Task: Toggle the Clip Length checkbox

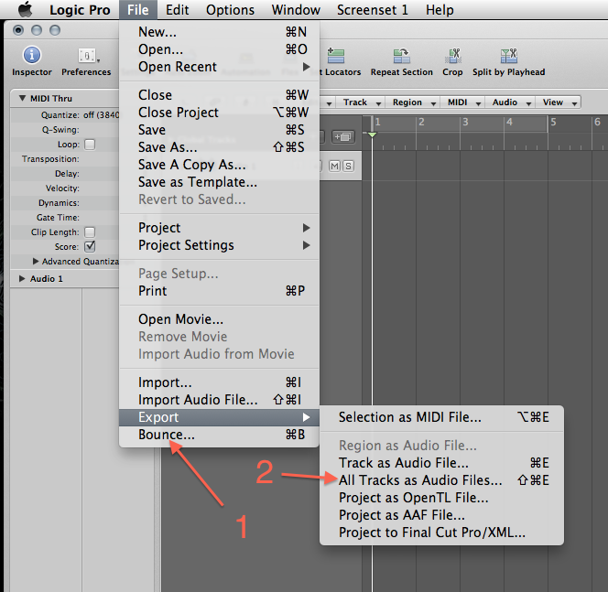Action: [90, 232]
